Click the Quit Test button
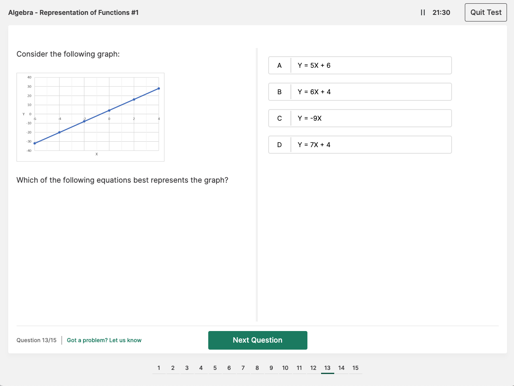This screenshot has height=386, width=514. point(485,12)
